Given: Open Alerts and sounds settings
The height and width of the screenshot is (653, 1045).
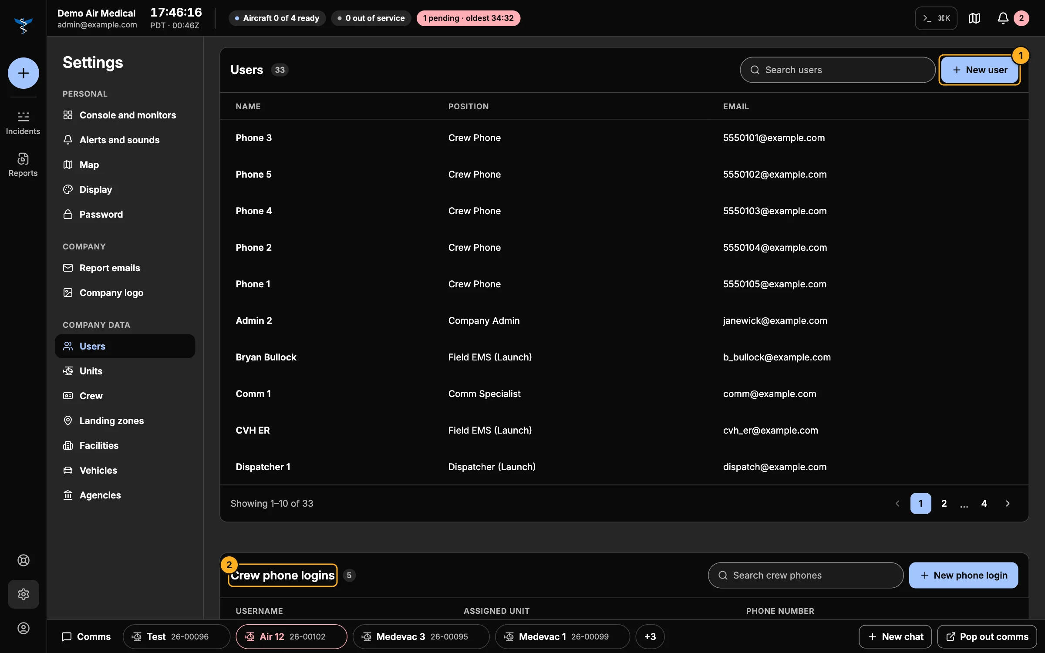Looking at the screenshot, I should [x=125, y=140].
